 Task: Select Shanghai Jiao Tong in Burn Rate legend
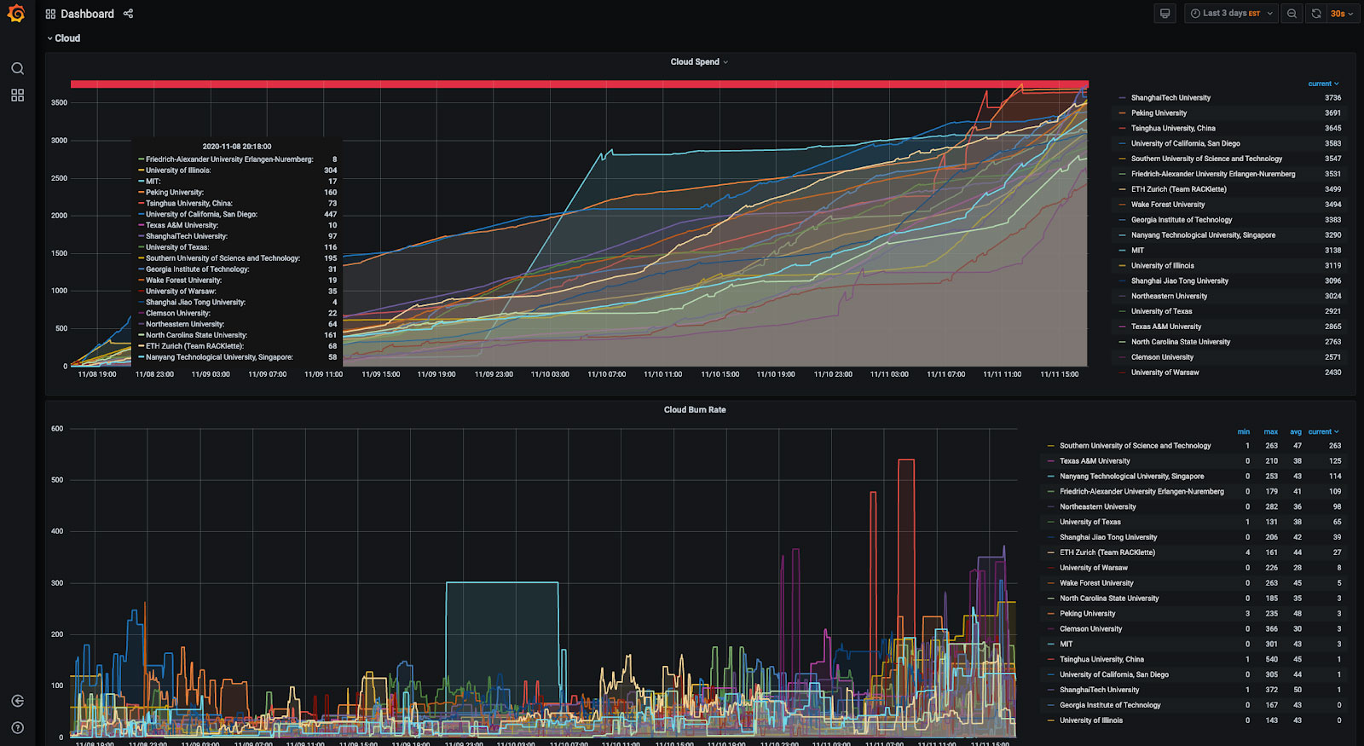[x=1108, y=537]
